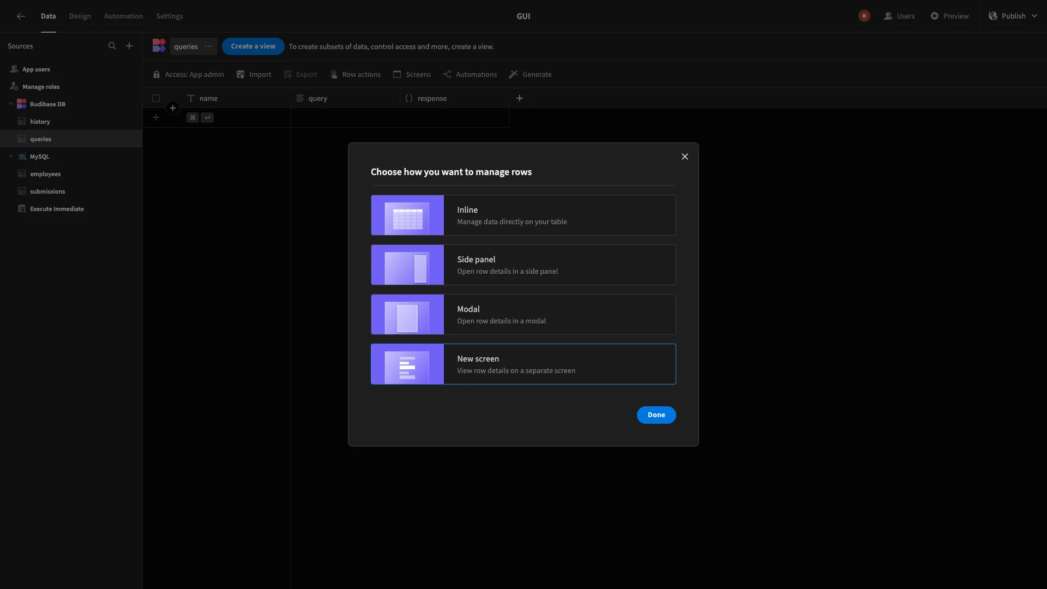1047x589 pixels.
Task: Select the Side panel option
Action: click(x=523, y=265)
